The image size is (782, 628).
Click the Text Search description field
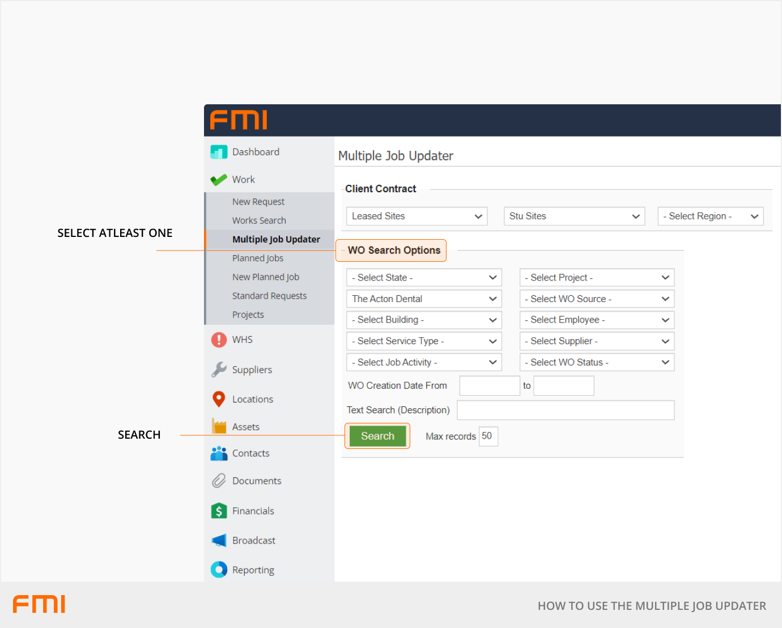click(x=565, y=410)
